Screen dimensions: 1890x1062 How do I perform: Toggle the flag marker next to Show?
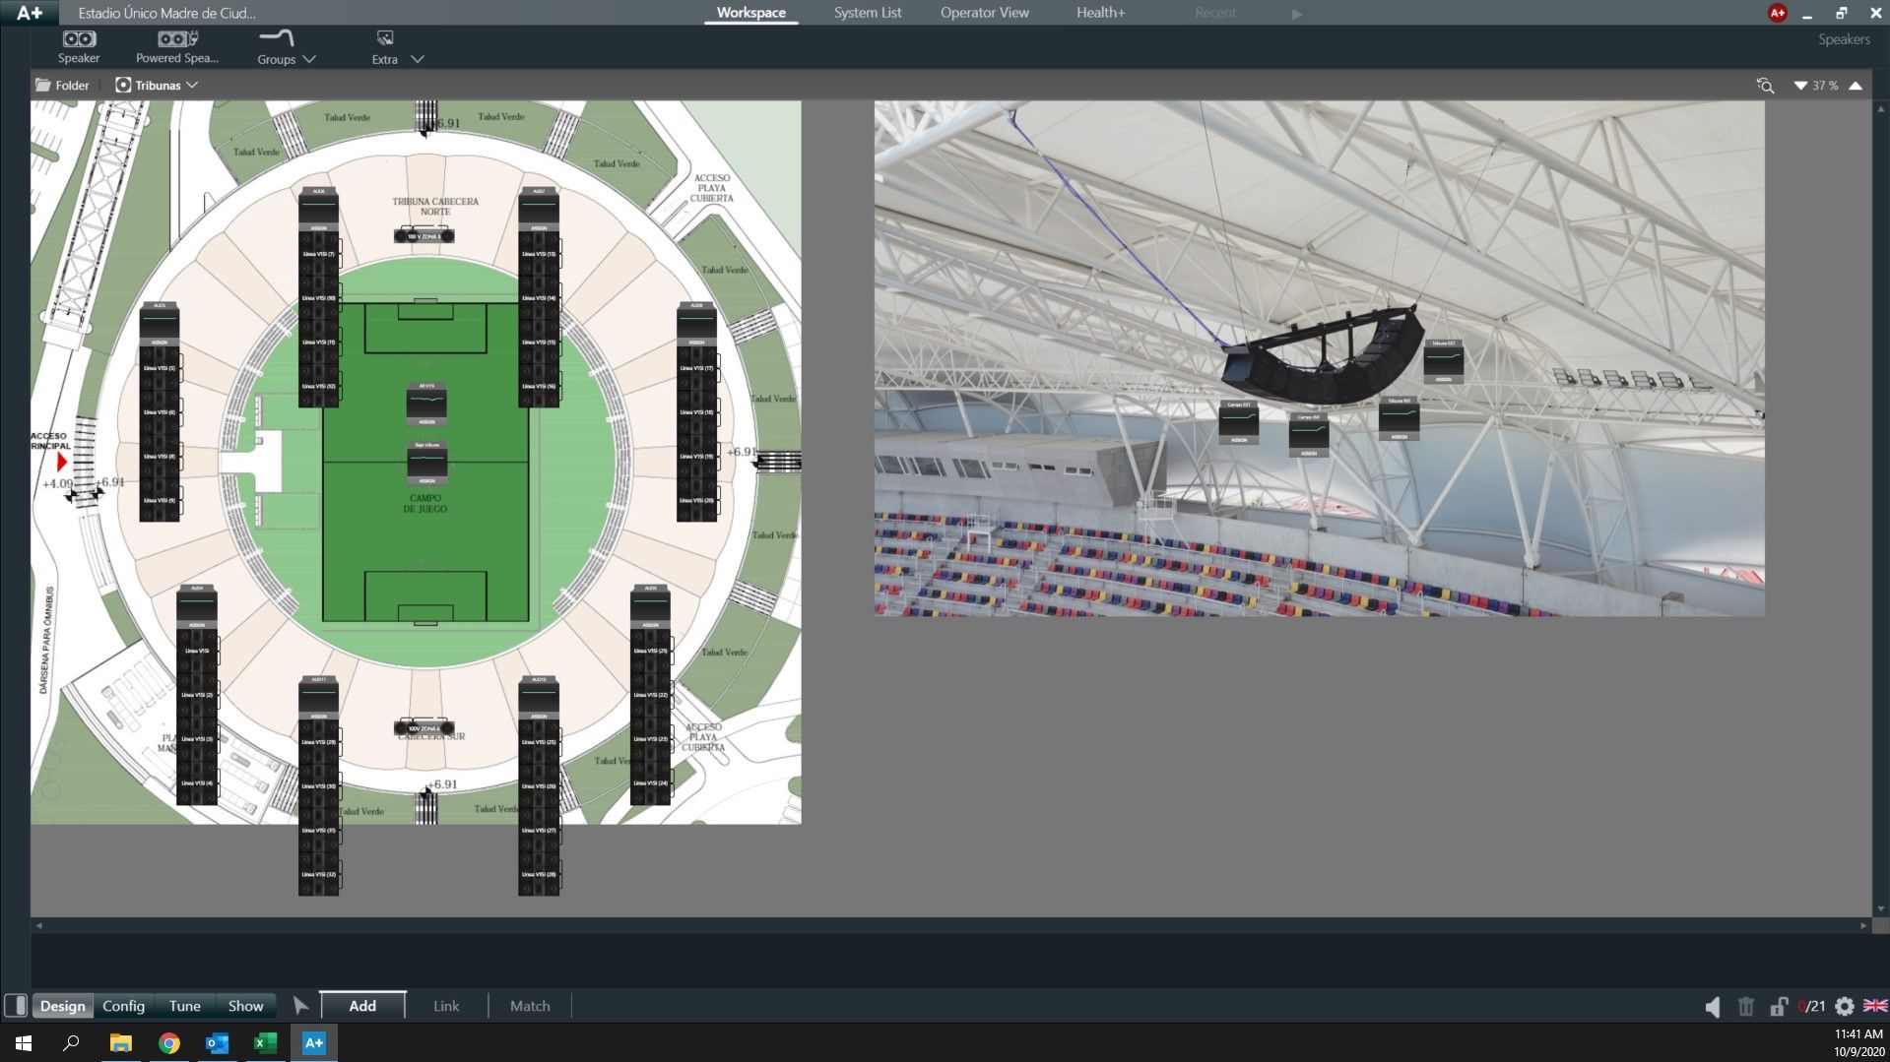point(301,1006)
